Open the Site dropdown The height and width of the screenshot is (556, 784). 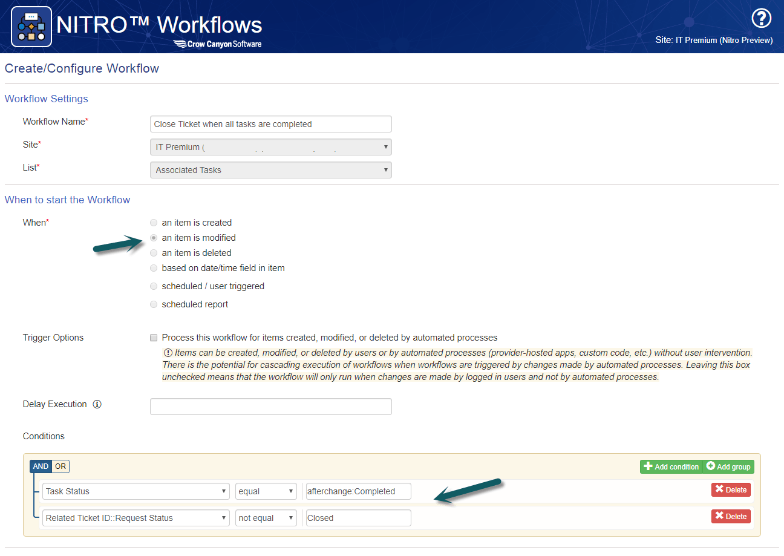point(270,147)
